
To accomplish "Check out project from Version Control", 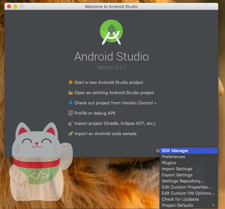I will (114, 103).
